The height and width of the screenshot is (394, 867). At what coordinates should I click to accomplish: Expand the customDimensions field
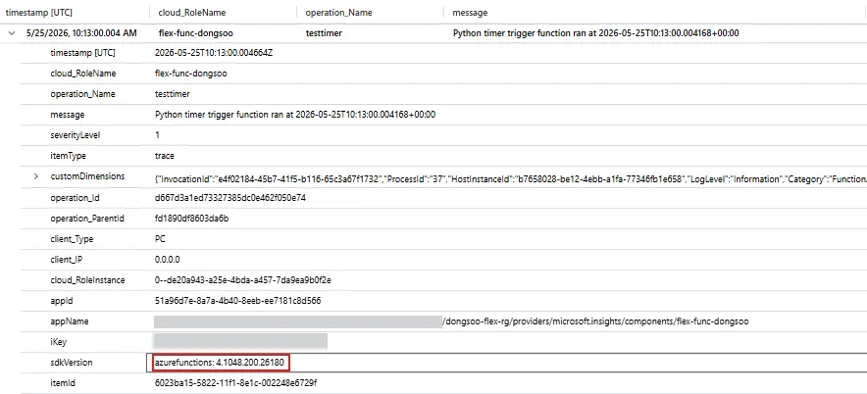[36, 176]
